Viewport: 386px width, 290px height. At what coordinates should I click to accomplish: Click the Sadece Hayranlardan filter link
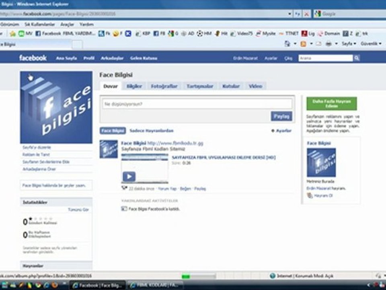coord(152,130)
